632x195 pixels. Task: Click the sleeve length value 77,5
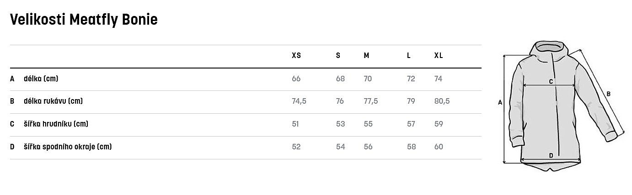point(370,101)
